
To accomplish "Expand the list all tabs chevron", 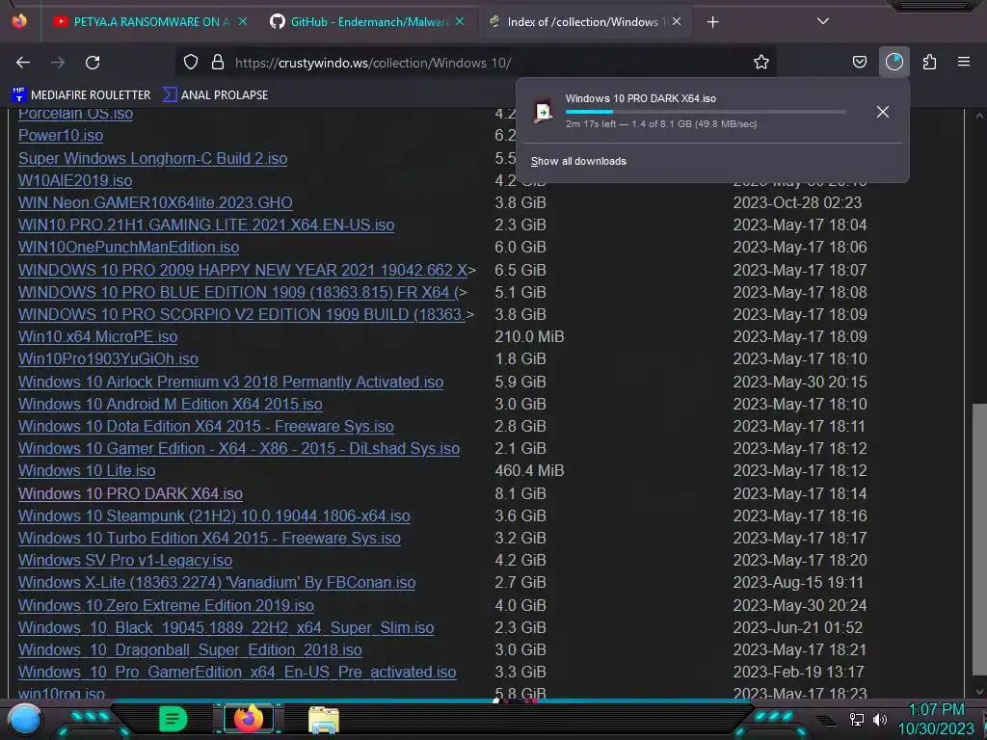I will pyautogui.click(x=823, y=22).
